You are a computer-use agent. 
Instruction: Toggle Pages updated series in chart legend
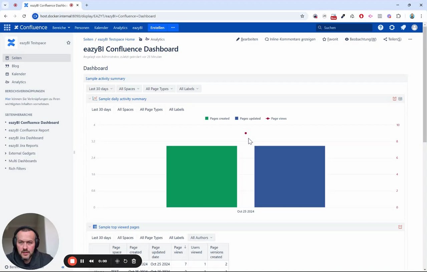(248, 119)
